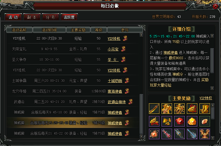Click the activity list scroll-down arrow

tap(141, 136)
